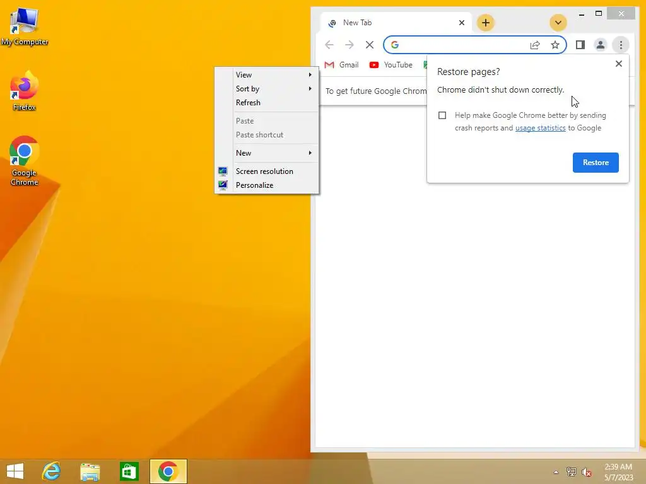This screenshot has height=484, width=646.
Task: Open taskbar clock and date
Action: (x=618, y=472)
